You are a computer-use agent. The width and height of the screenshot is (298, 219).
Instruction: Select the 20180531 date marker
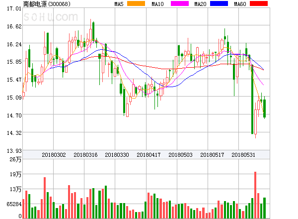point(243,155)
